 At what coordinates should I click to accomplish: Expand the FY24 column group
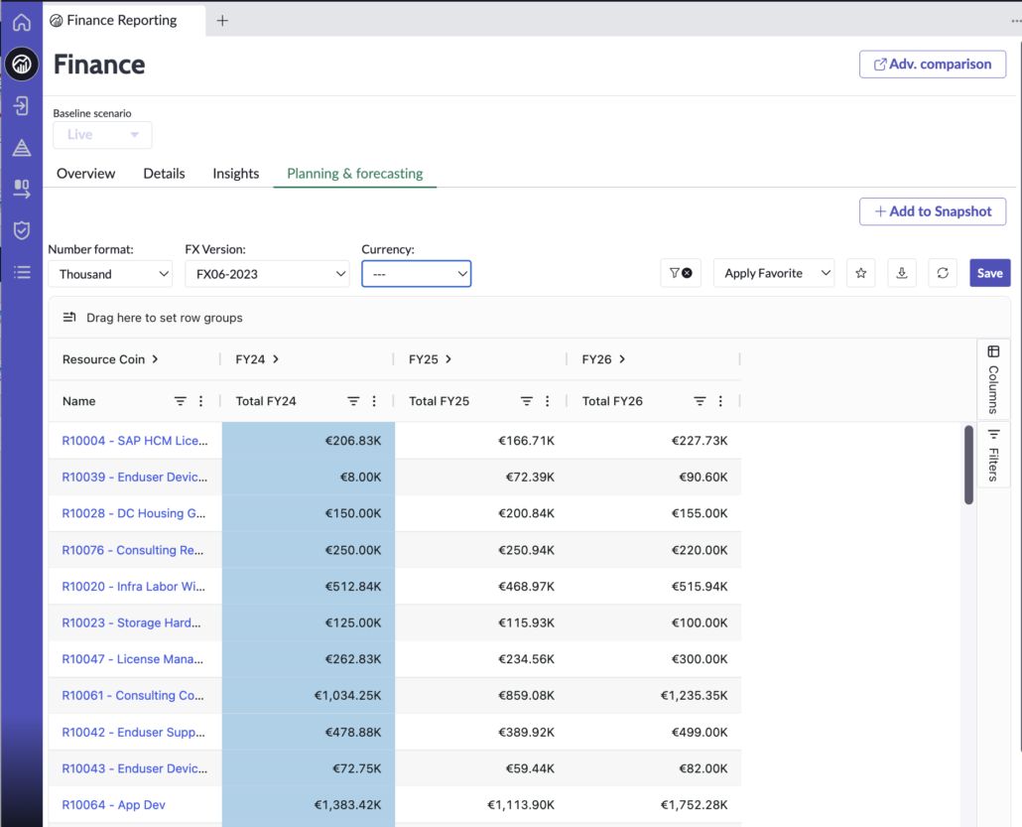point(275,359)
